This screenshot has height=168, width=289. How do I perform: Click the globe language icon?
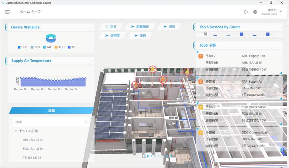(255, 12)
